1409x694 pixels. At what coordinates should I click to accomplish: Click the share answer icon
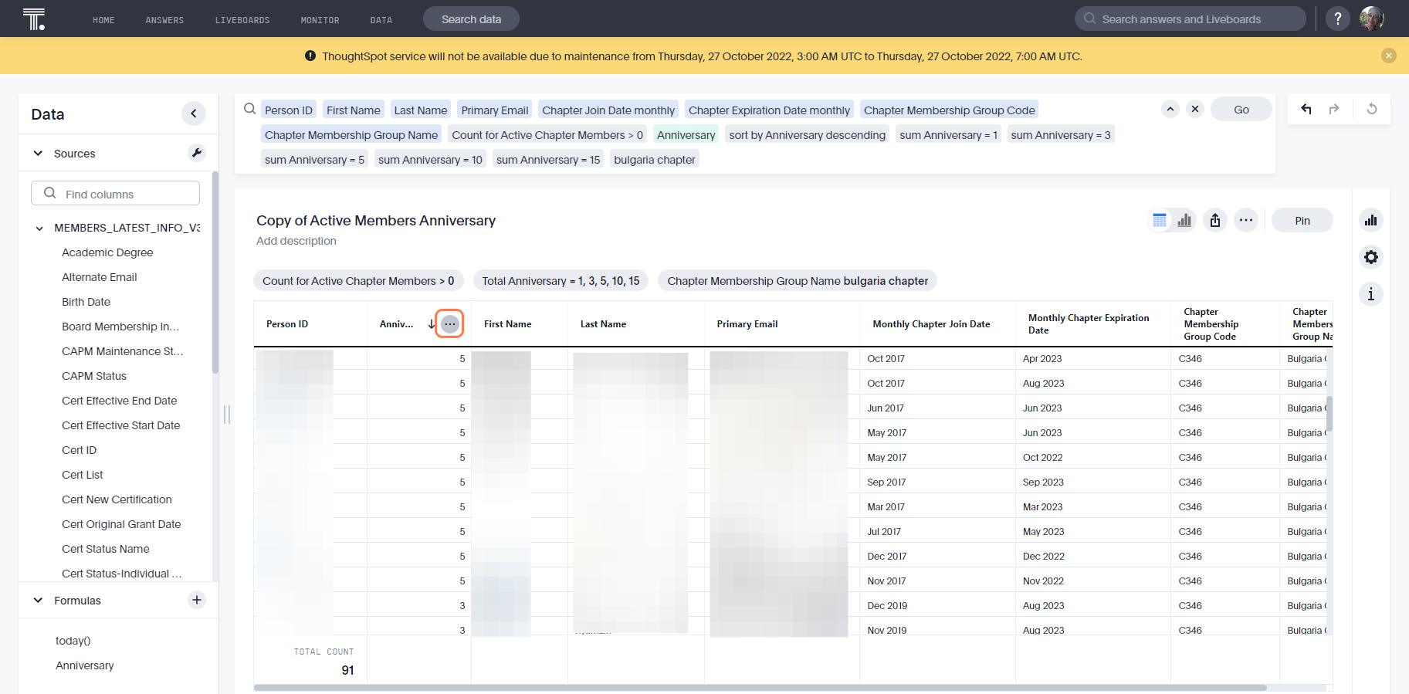[x=1215, y=220]
